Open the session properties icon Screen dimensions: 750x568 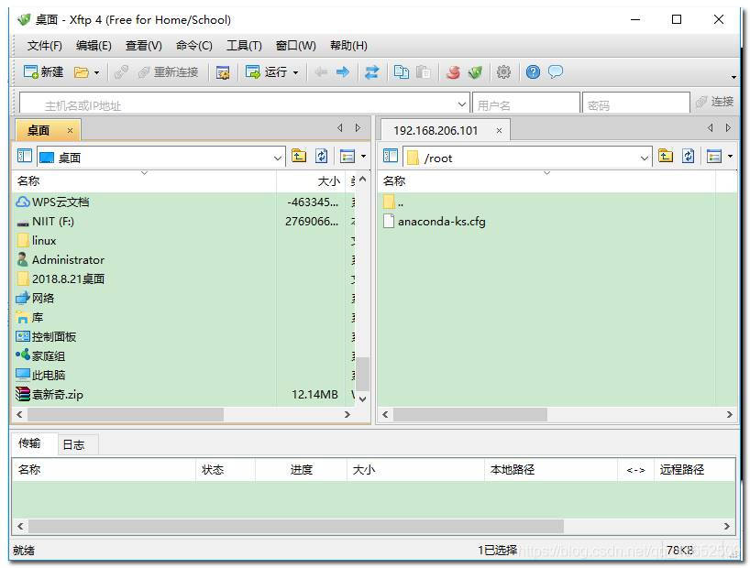click(x=223, y=72)
